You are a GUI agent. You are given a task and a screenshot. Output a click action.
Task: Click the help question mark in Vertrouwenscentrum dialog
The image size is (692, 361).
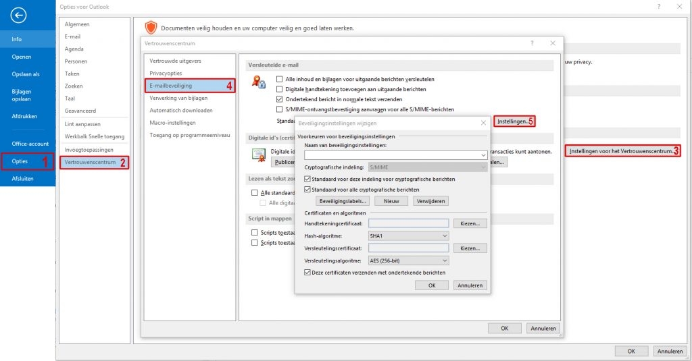coord(533,43)
